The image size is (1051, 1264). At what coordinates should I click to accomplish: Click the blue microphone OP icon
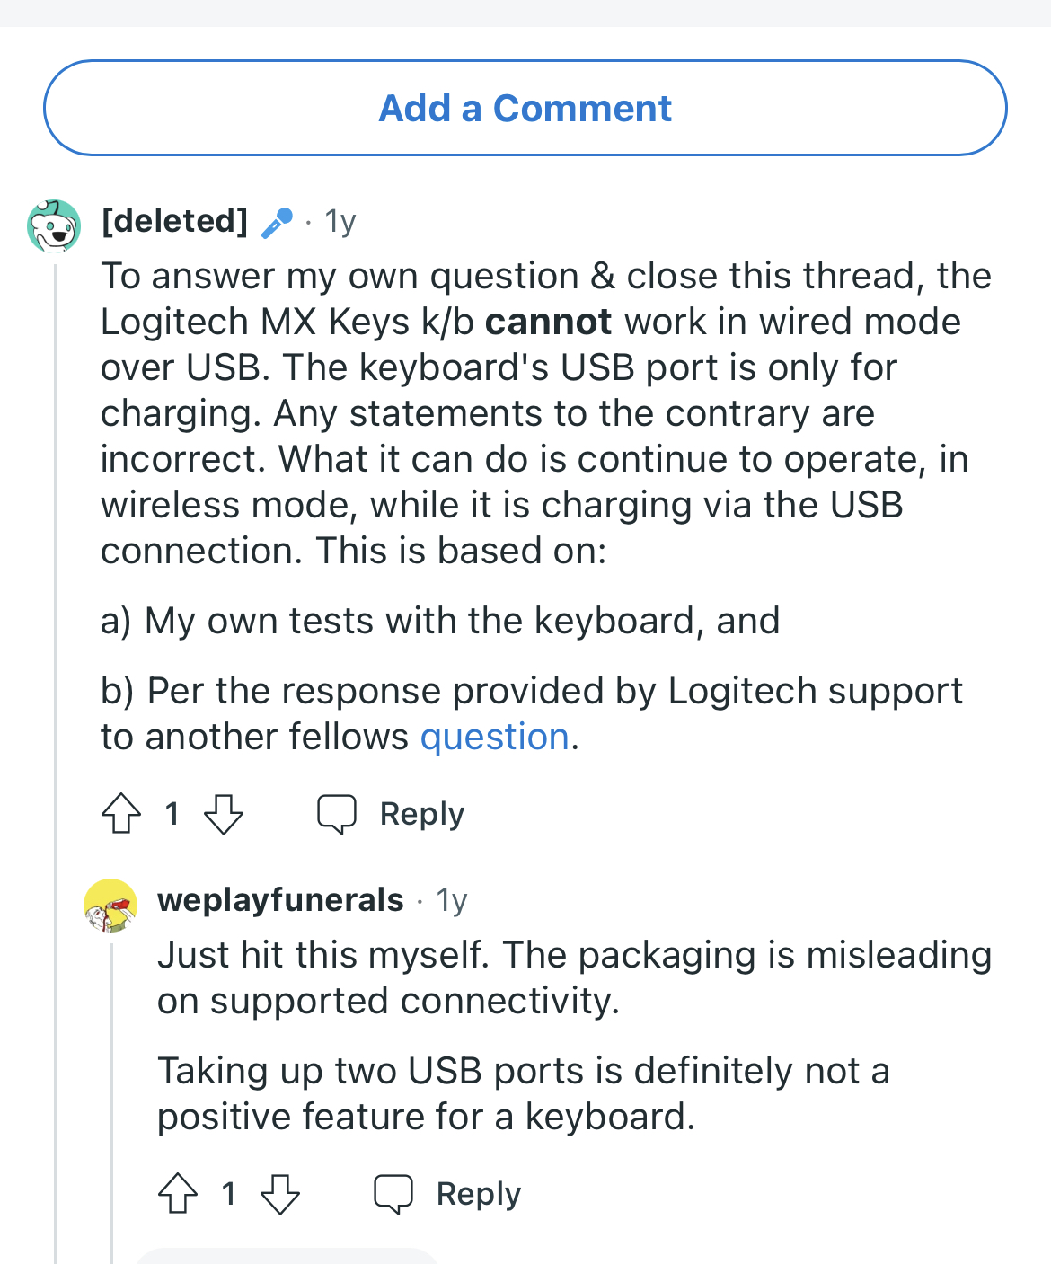[277, 222]
